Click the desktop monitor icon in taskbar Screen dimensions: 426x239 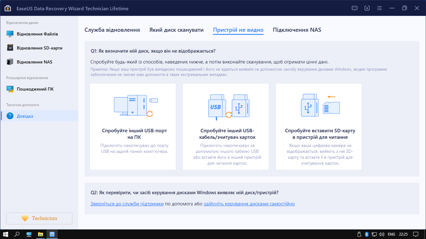29,234
